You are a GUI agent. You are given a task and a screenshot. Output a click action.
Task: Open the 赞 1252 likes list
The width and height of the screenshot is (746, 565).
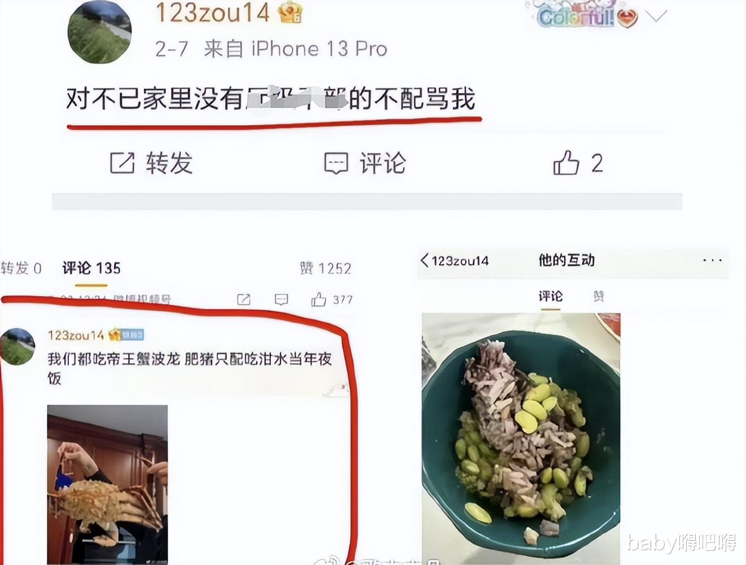(326, 268)
